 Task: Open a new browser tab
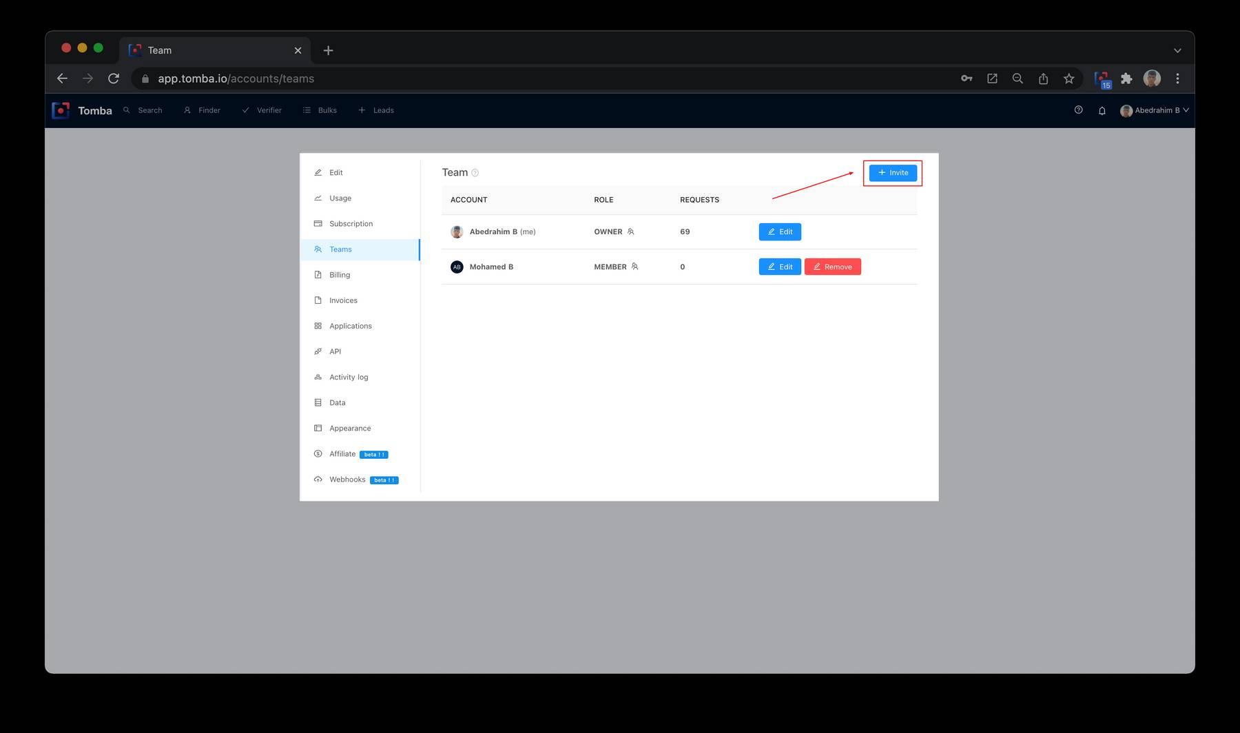coord(328,50)
